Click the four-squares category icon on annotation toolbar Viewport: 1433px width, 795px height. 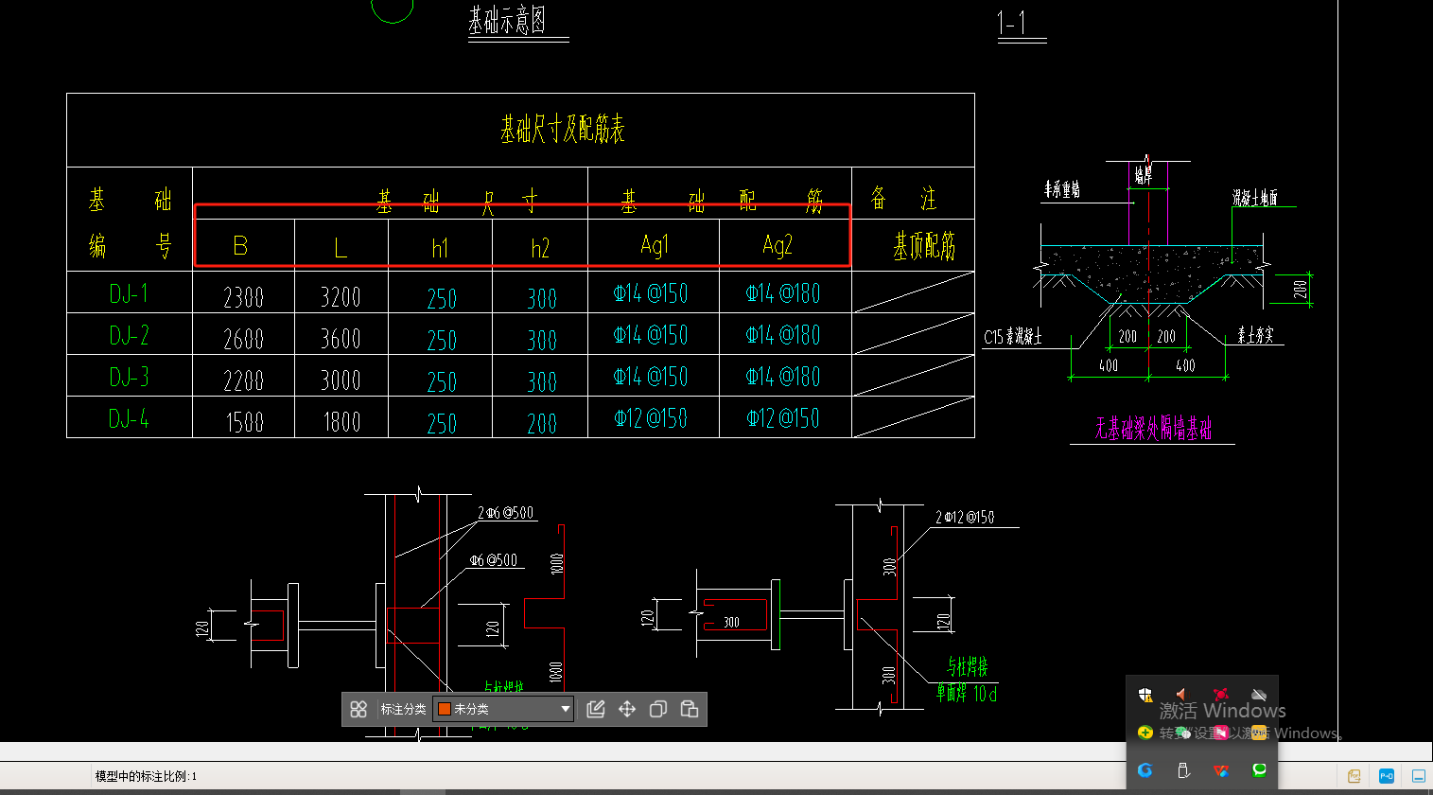tap(358, 709)
